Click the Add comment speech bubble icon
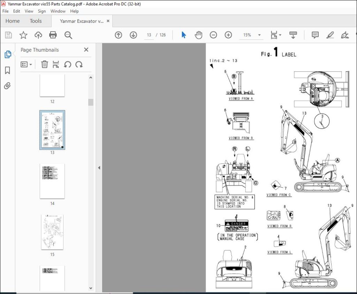Screen dimensions: 357x294 tap(315, 35)
